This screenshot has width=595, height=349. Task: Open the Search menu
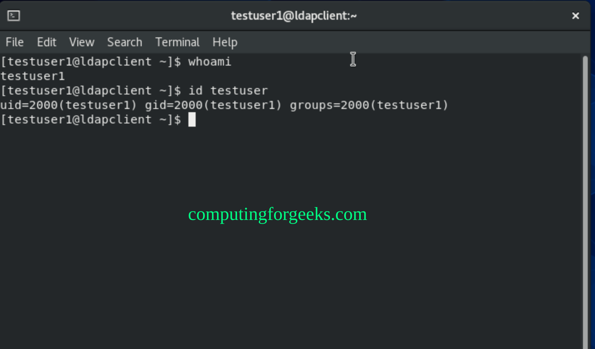(x=124, y=42)
